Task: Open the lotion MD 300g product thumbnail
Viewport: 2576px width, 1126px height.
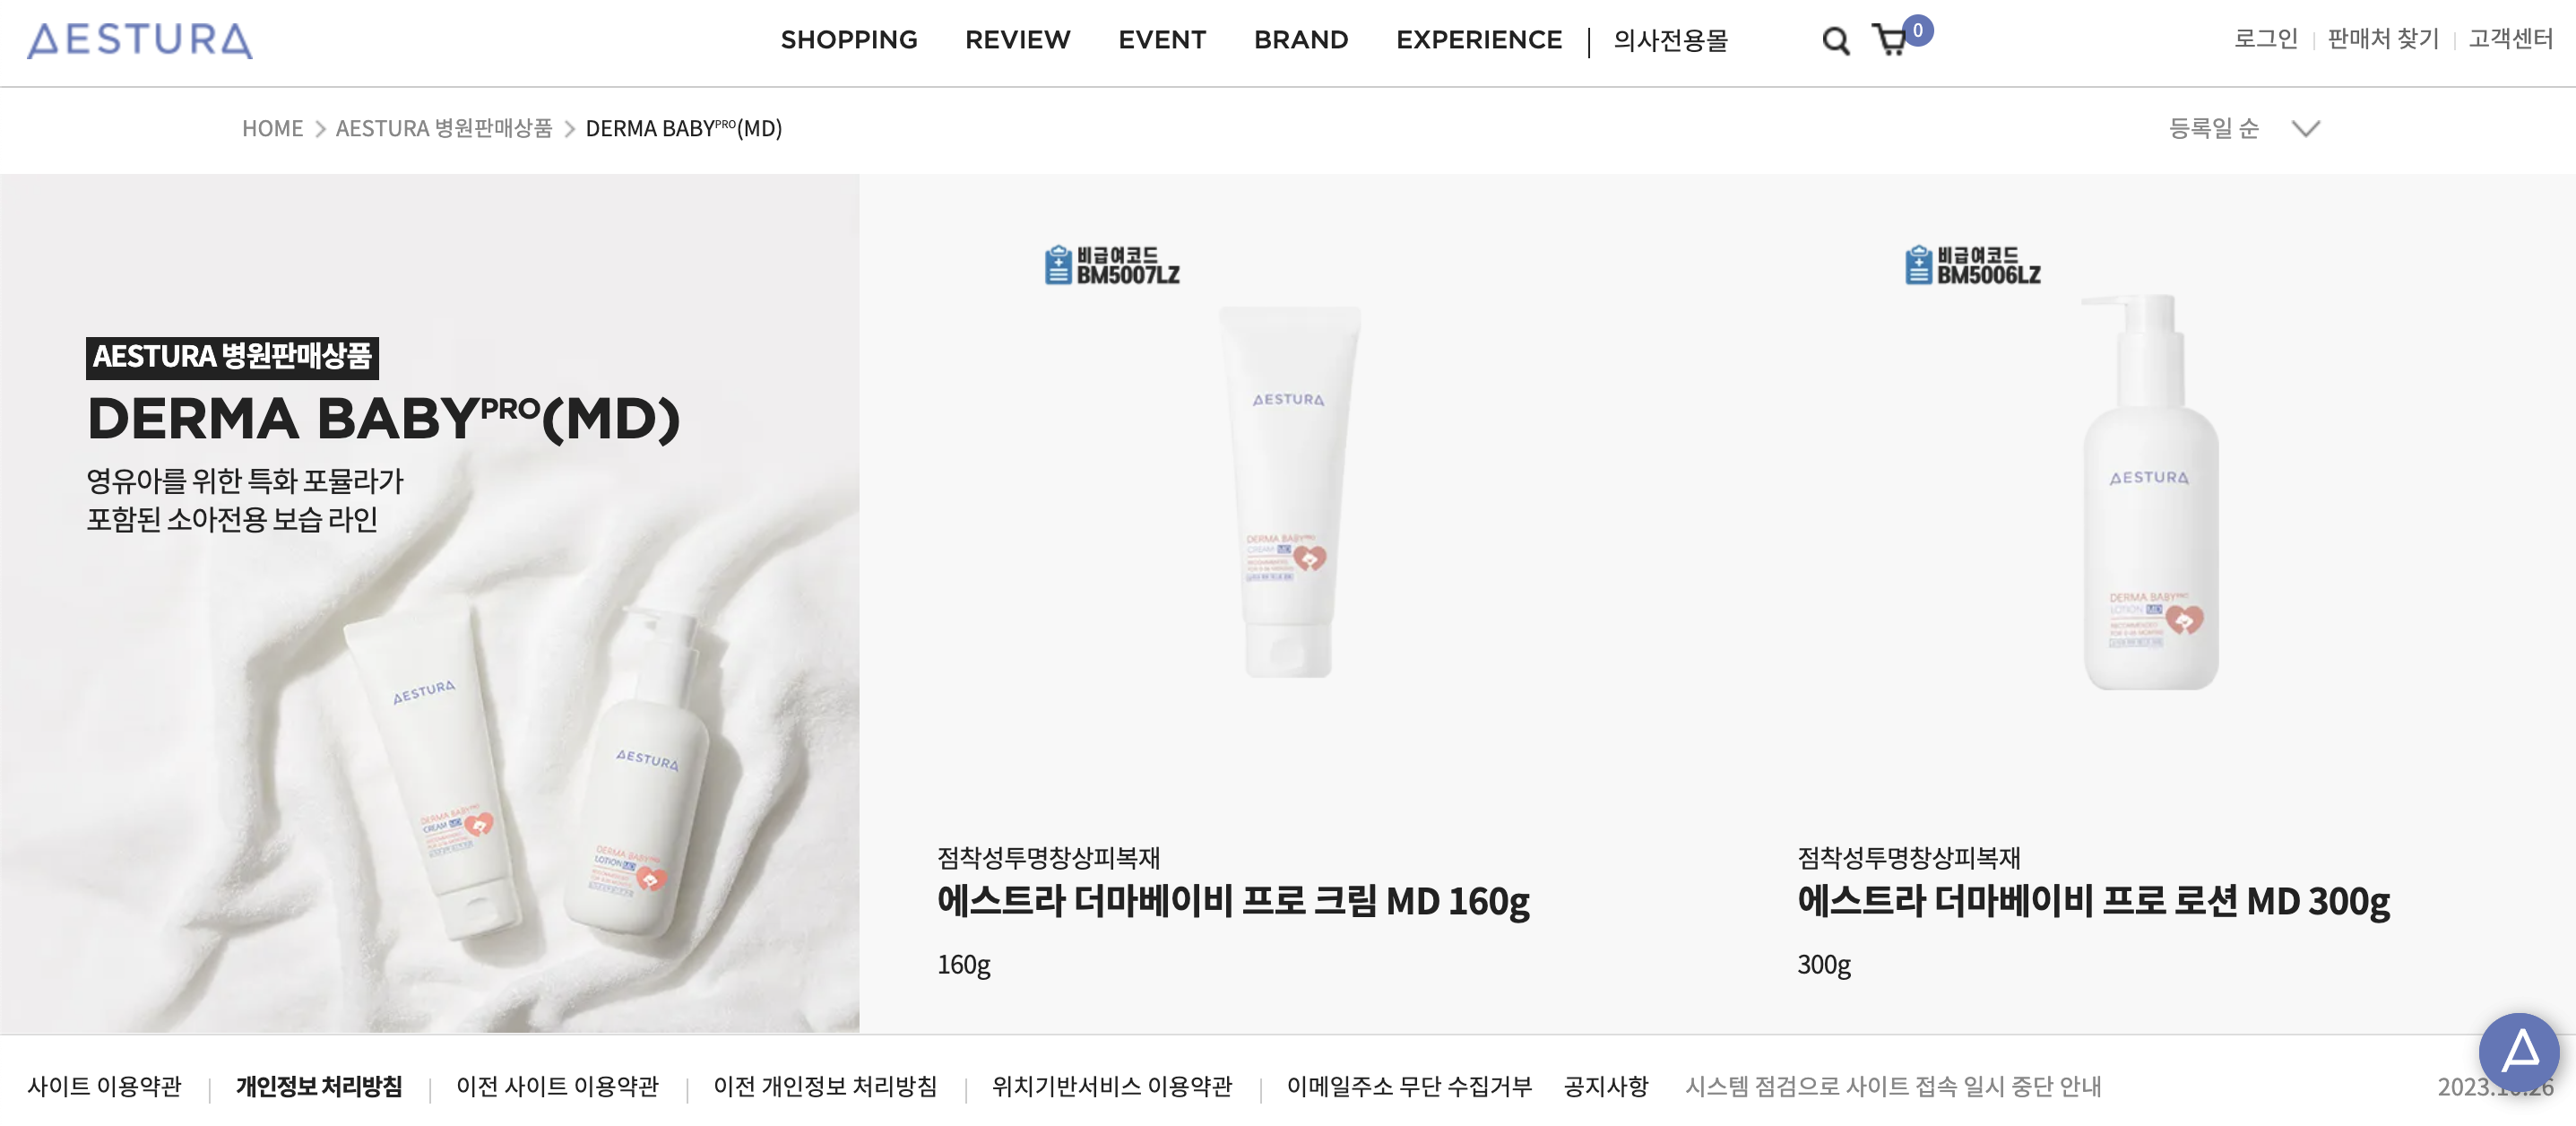Action: click(2149, 491)
